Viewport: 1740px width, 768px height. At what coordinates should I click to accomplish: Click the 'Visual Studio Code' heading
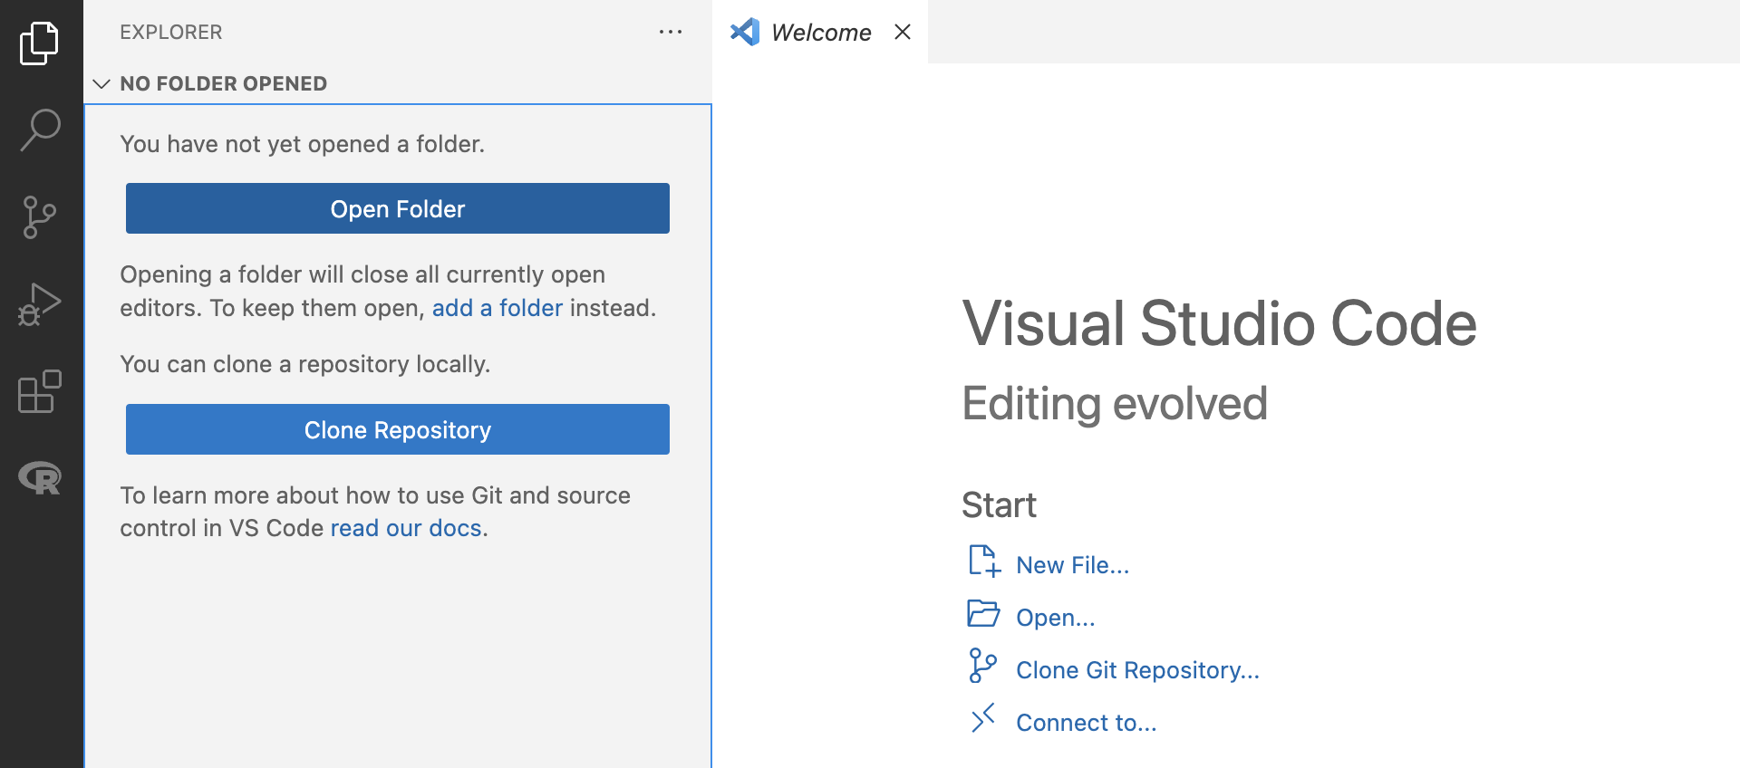[1220, 323]
